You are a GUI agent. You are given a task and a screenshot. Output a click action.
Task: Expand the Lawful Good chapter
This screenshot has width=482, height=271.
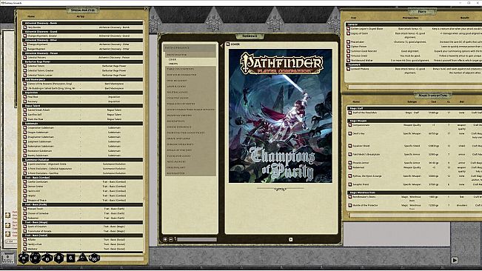pyautogui.click(x=190, y=87)
